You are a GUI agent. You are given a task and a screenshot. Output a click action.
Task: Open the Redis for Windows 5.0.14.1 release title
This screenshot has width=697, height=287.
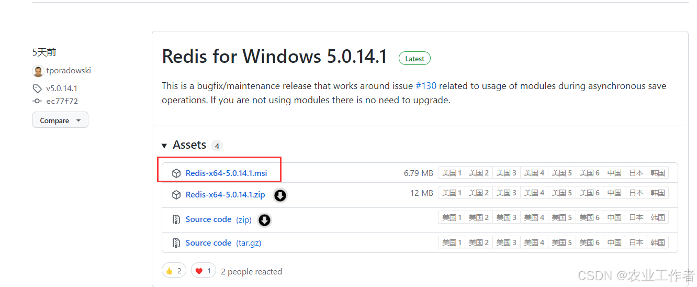tap(275, 57)
